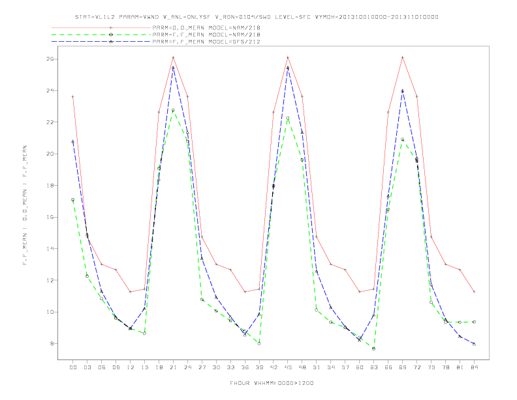Click y-axis tick value 12
The image size is (517, 400).
(52, 280)
